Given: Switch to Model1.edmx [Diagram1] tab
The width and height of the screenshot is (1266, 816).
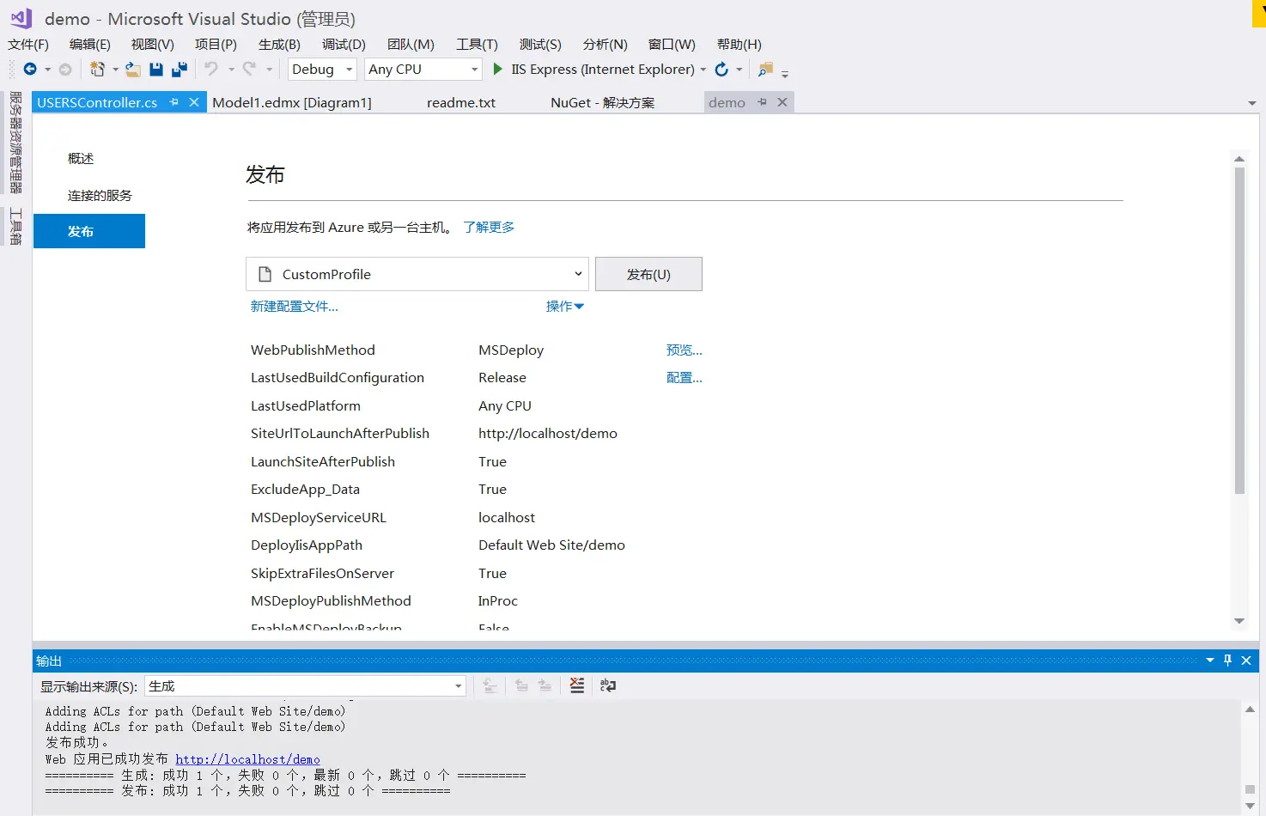Looking at the screenshot, I should click(x=292, y=102).
